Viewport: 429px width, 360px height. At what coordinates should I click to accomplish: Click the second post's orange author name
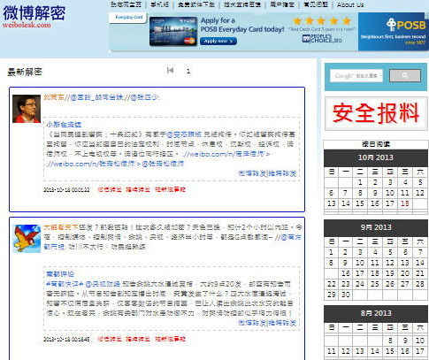coord(60,227)
